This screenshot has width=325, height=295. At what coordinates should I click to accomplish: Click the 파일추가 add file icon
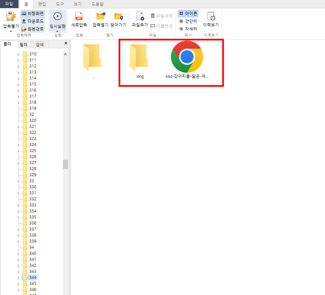pyautogui.click(x=140, y=16)
